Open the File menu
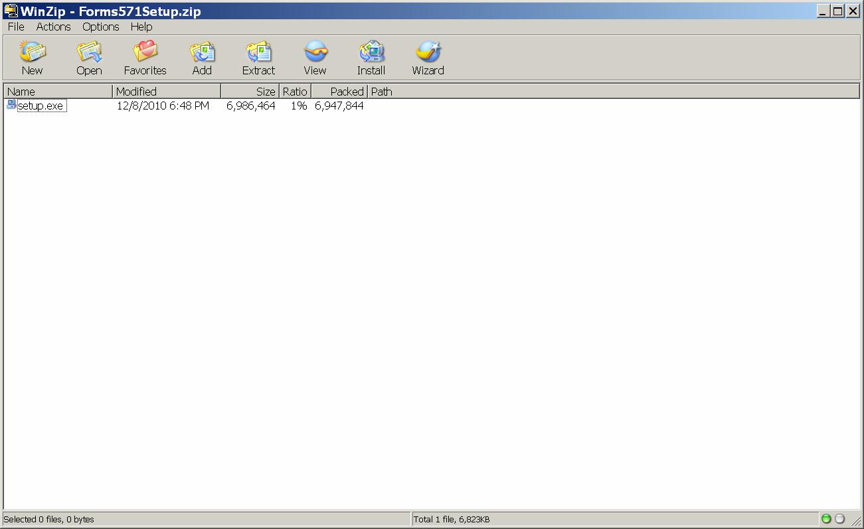The width and height of the screenshot is (864, 529). (x=15, y=27)
